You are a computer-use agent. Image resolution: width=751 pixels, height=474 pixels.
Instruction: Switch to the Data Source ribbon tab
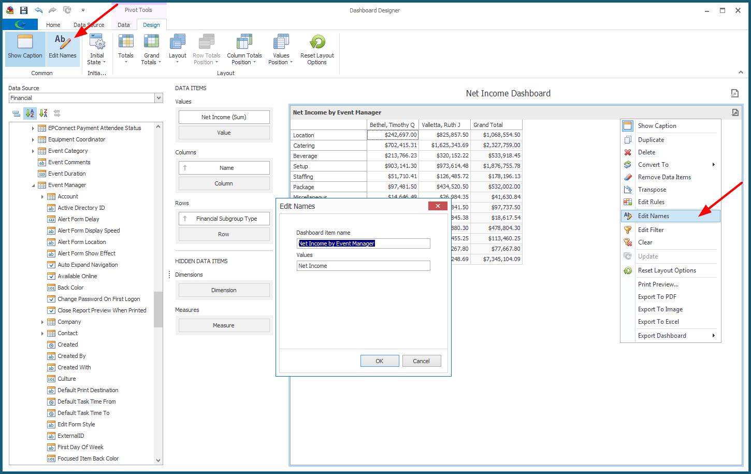point(89,25)
